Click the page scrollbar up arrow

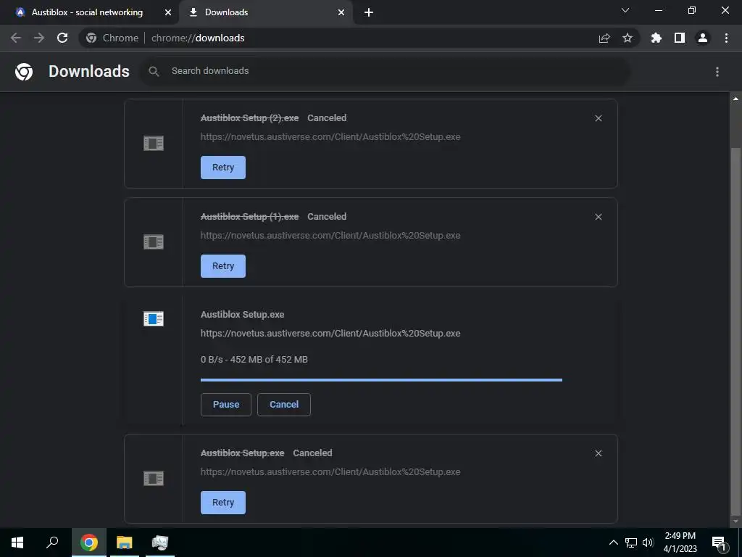click(736, 99)
